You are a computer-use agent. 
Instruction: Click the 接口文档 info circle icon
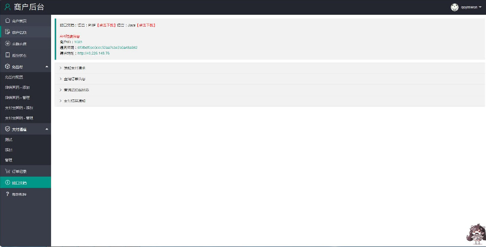click(x=7, y=183)
